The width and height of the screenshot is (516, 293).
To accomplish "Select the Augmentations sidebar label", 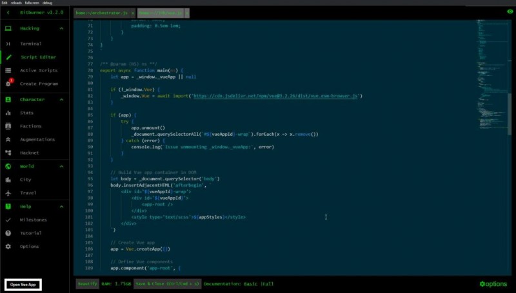I will 37,139.
